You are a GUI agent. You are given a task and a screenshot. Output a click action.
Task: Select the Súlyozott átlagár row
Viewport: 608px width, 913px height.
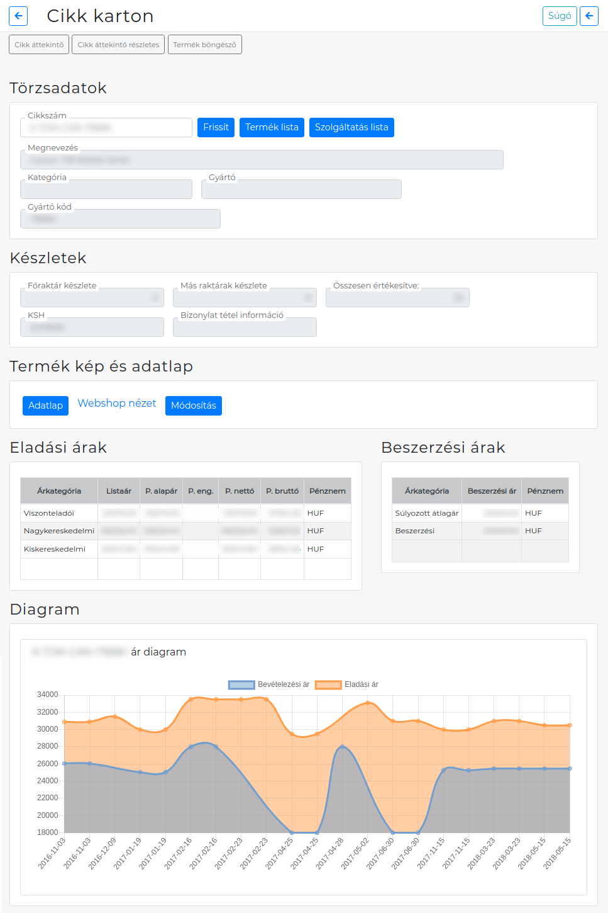480,513
